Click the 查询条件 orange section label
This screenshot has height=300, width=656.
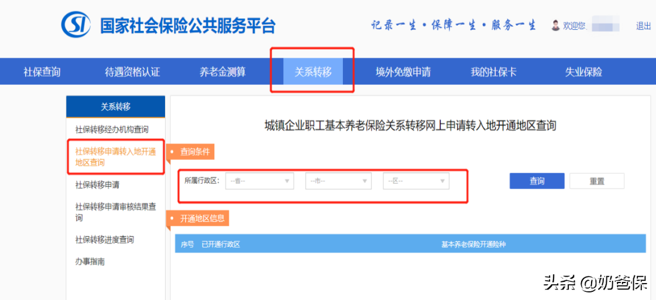(x=191, y=153)
